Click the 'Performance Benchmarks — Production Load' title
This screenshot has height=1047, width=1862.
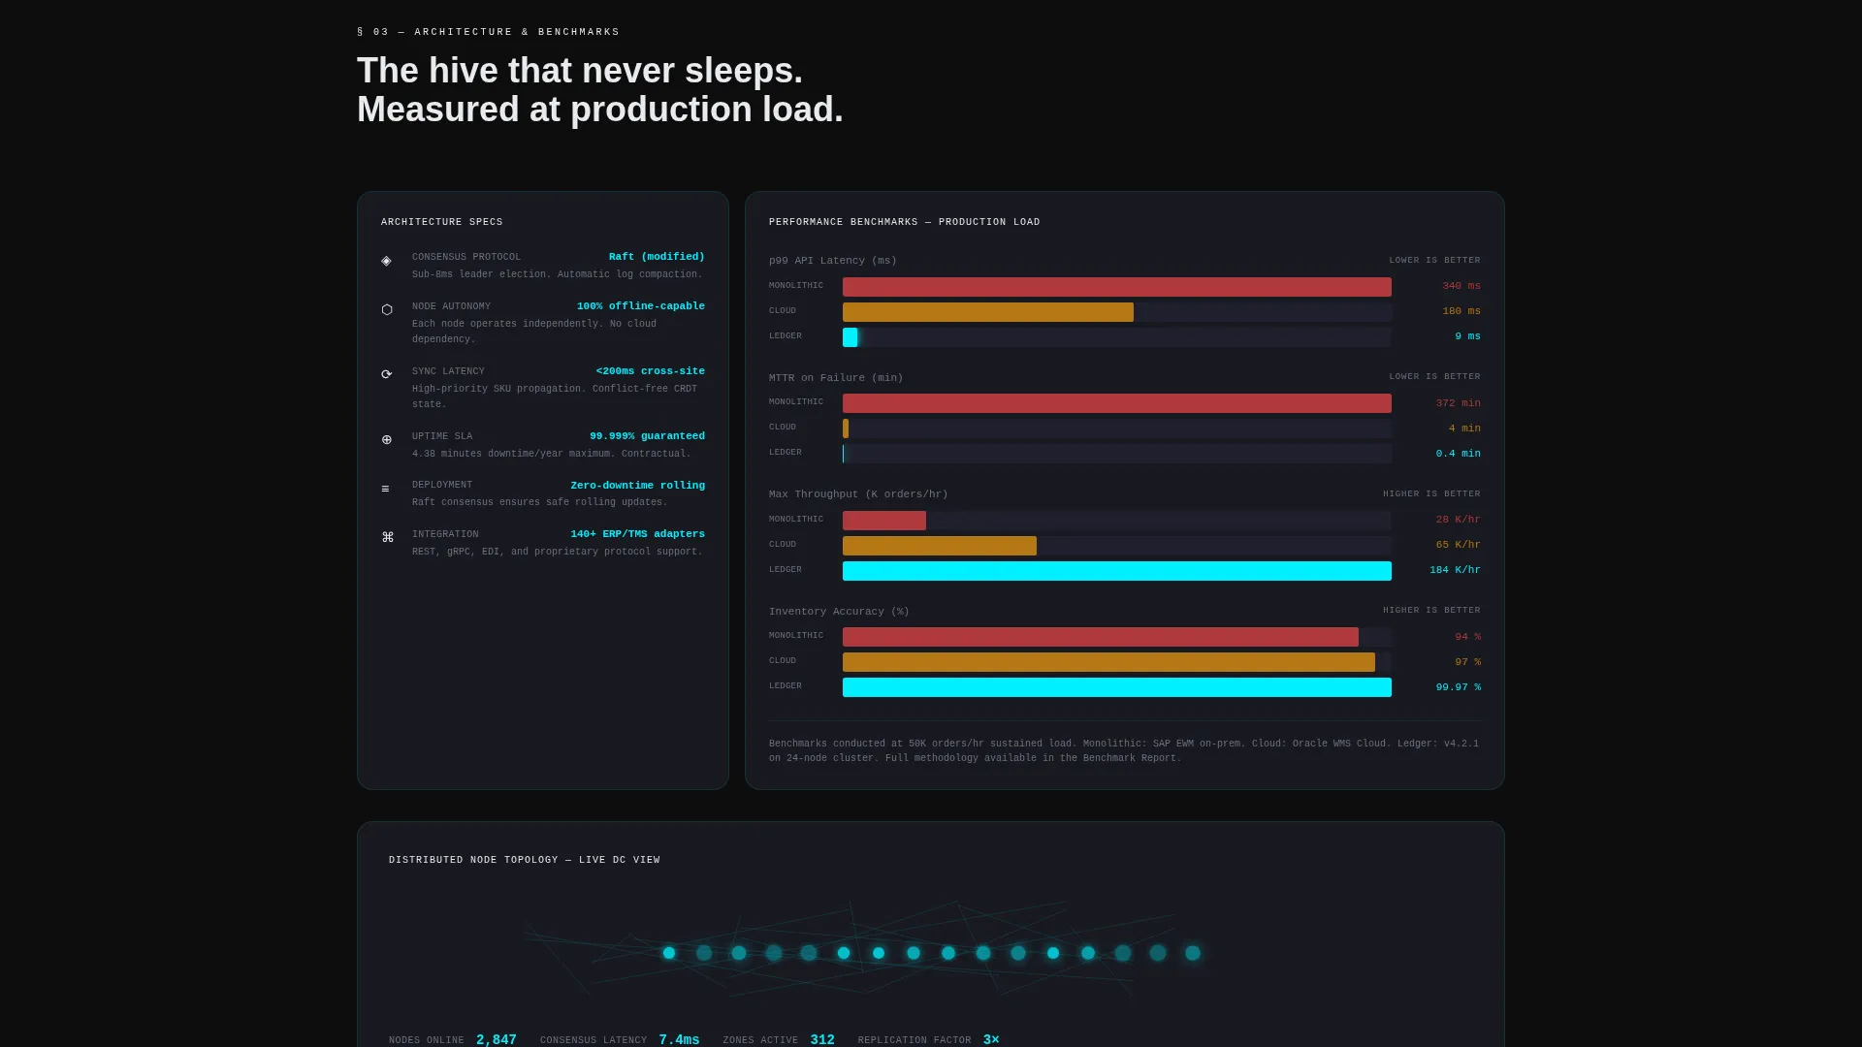pyautogui.click(x=905, y=222)
